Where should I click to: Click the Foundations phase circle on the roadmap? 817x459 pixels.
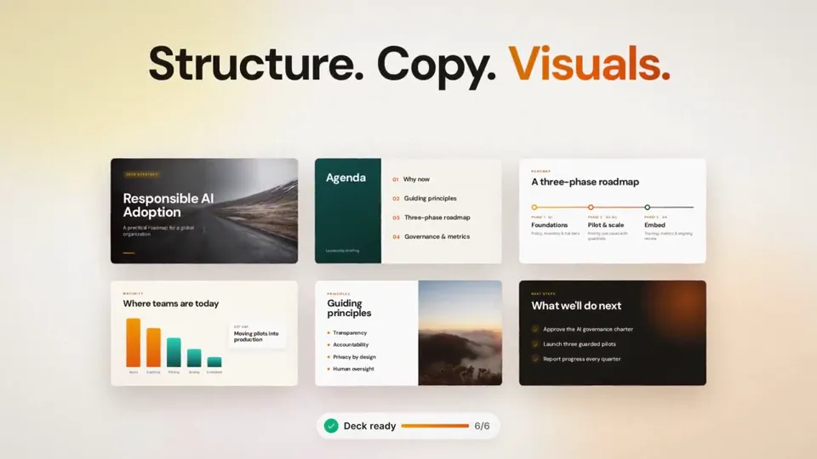pyautogui.click(x=534, y=207)
